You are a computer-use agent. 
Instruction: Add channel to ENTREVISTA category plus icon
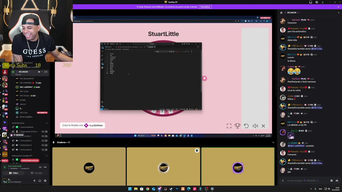pyautogui.click(x=47, y=123)
